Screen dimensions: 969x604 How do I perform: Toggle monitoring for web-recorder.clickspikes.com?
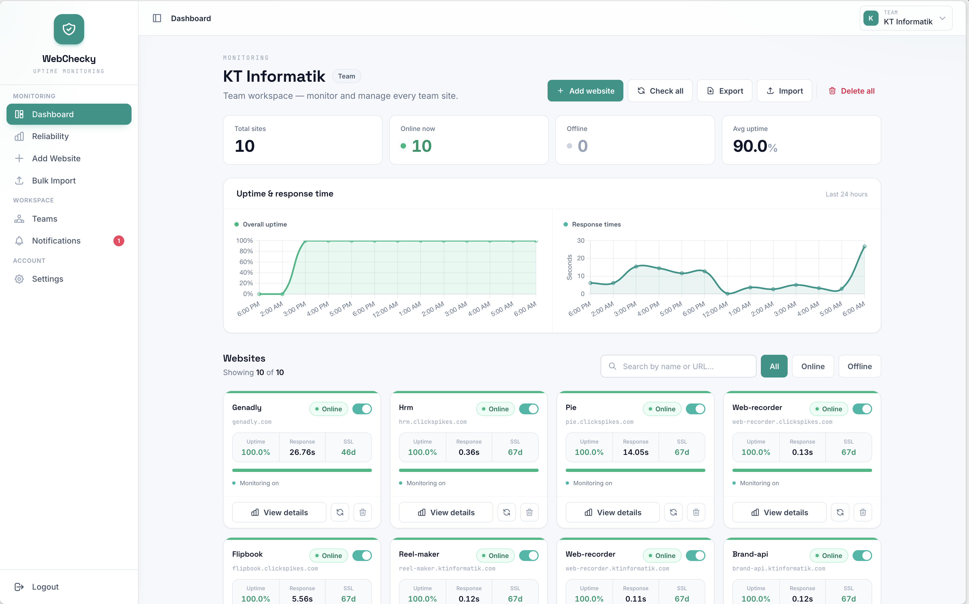[862, 409]
